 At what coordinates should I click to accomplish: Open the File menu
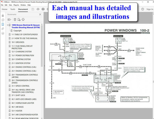pos(2,5)
